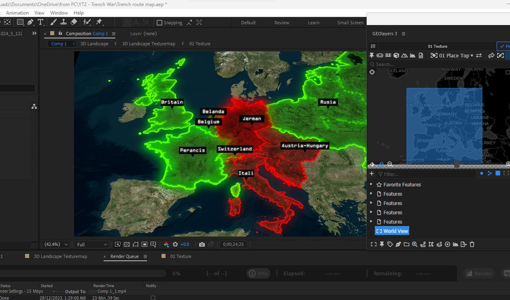The image size is (510, 300).
Task: Click the trash icon in GEOlayers
Action: (x=472, y=244)
